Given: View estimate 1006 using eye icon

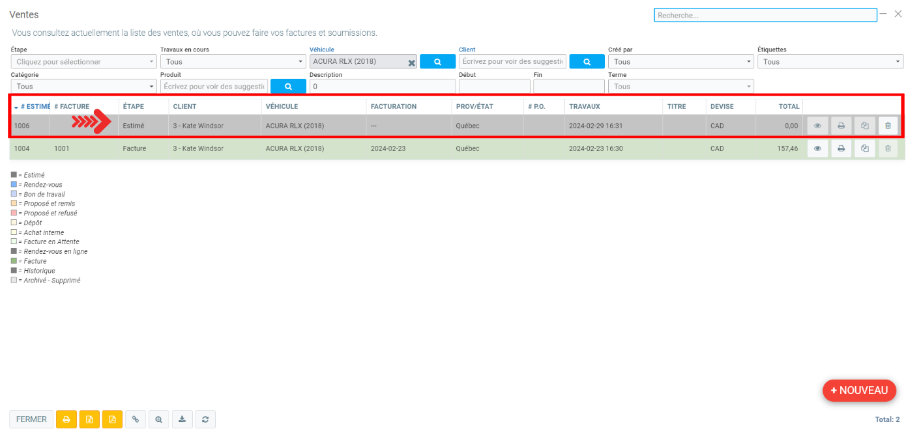Looking at the screenshot, I should pos(817,126).
